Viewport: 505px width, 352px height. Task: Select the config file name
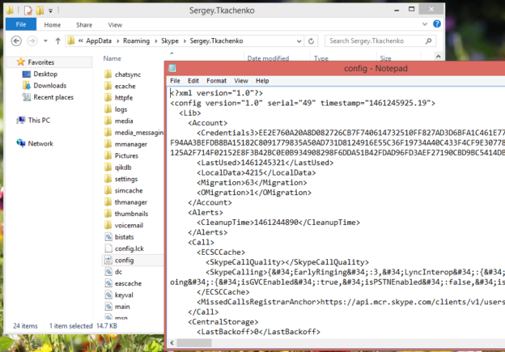[x=124, y=261]
